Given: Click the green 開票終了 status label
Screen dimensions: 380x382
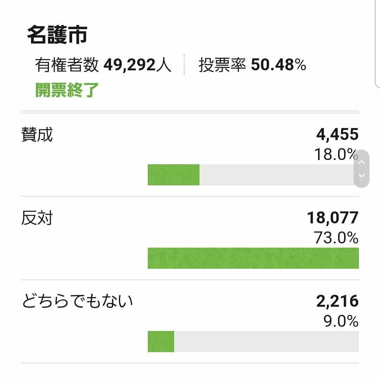Looking at the screenshot, I should pyautogui.click(x=67, y=90).
